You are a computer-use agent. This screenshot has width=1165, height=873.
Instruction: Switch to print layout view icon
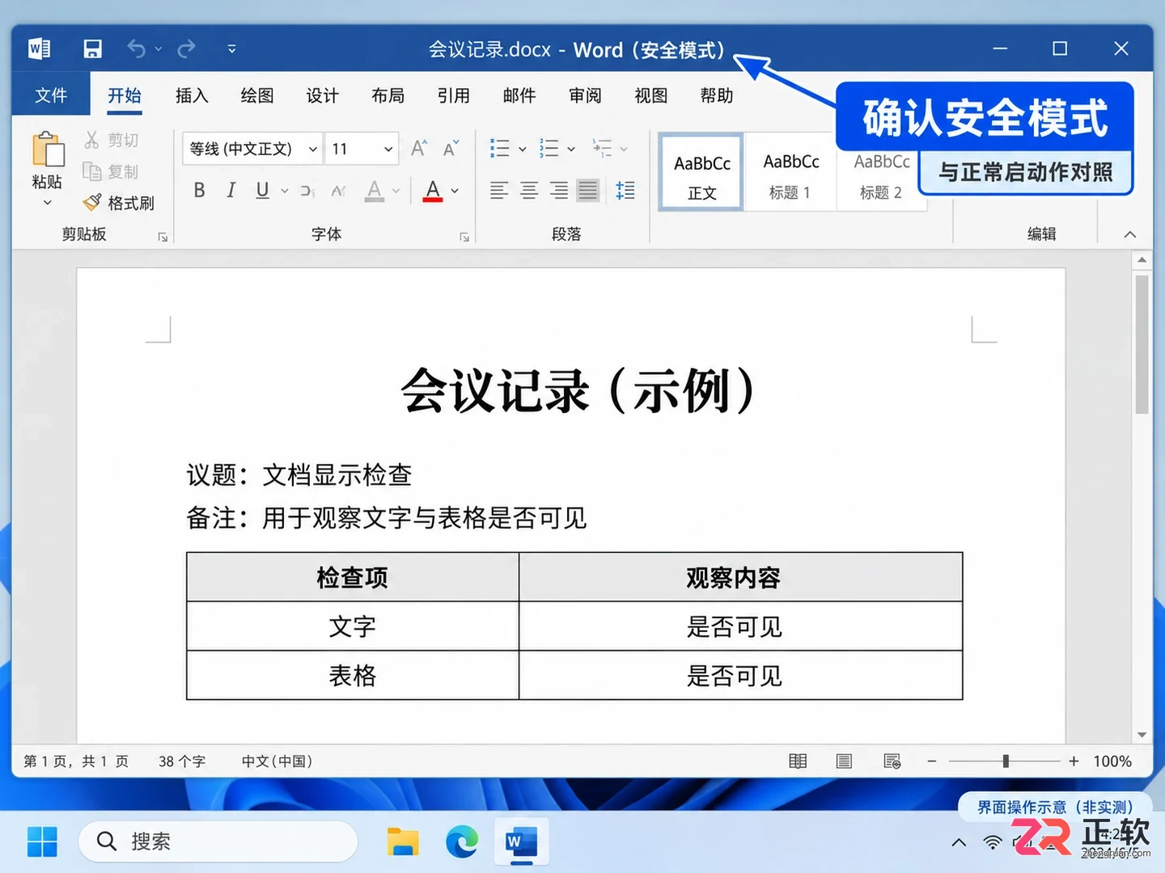844,761
